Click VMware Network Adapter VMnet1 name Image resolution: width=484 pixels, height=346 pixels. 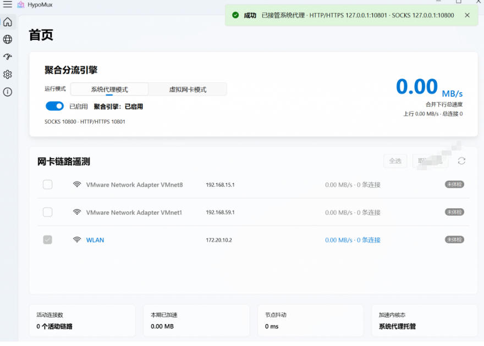(134, 213)
